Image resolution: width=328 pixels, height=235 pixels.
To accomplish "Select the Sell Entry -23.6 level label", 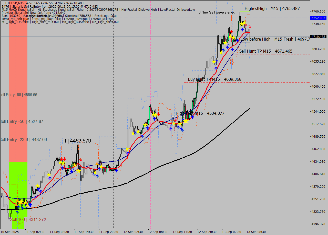I will 23,139.
